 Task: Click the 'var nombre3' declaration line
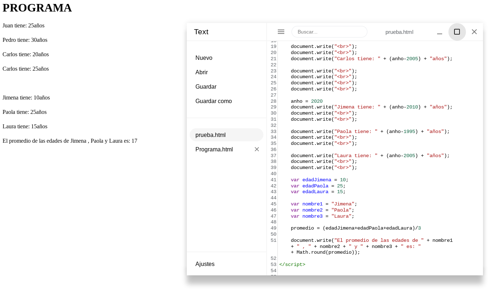click(323, 216)
